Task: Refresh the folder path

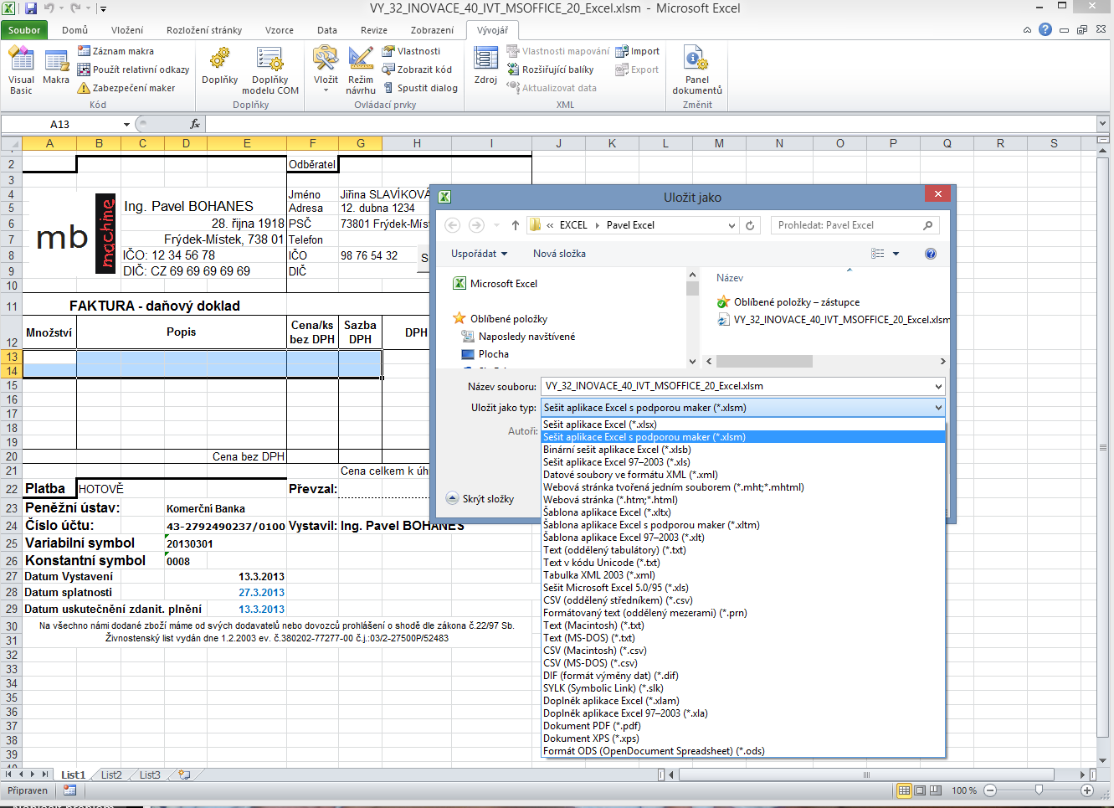Action: coord(750,225)
